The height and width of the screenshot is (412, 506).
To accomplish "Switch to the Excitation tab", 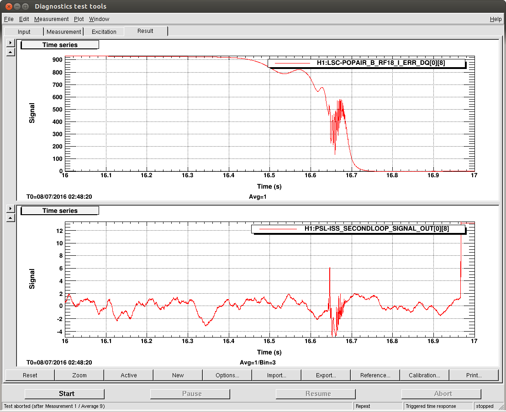I will (104, 32).
